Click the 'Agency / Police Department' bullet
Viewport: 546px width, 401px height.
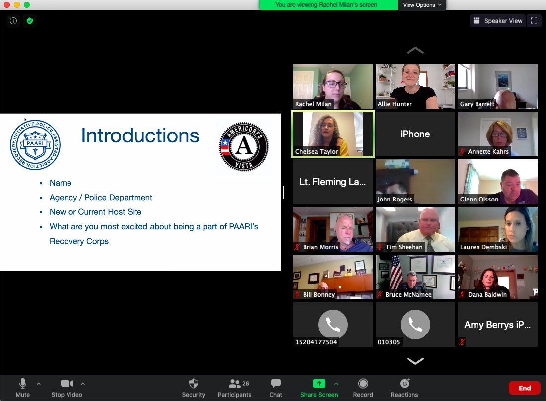pyautogui.click(x=101, y=198)
